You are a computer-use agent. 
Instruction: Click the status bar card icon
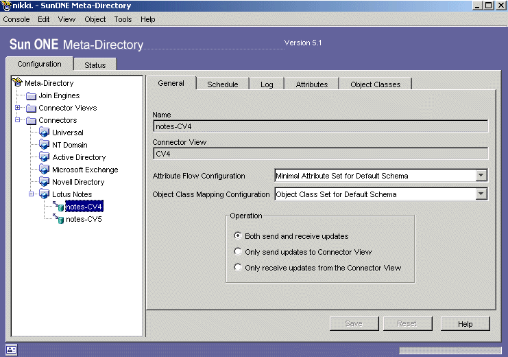coord(12,349)
